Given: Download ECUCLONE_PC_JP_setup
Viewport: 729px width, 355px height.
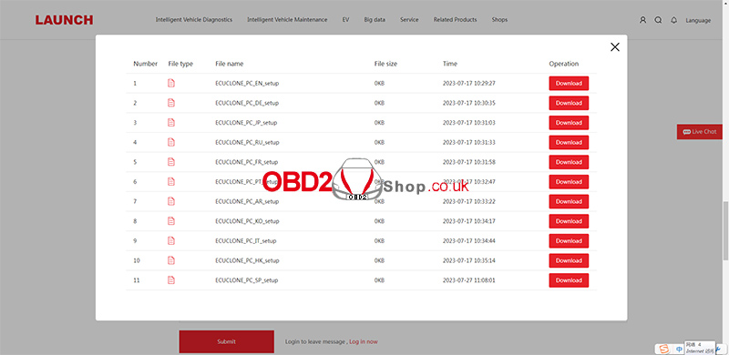Looking at the screenshot, I should click(569, 123).
